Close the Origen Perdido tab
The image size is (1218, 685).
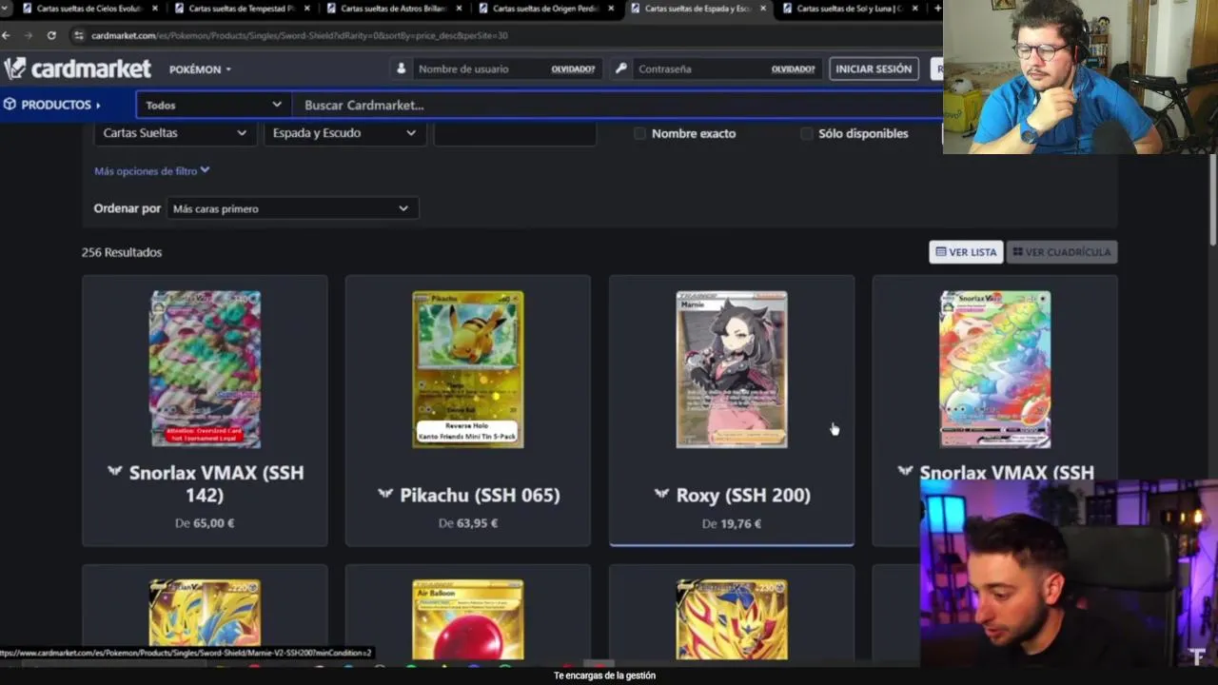pos(611,9)
